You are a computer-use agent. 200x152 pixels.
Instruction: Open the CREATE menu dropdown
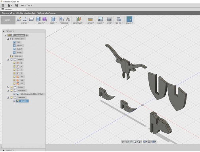41,23
